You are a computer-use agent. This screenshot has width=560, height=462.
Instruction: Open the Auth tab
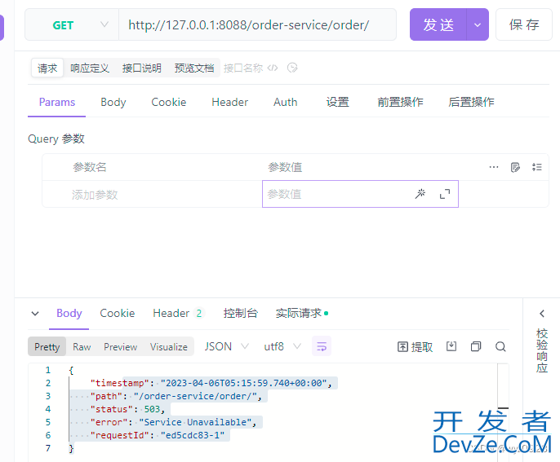tap(286, 103)
